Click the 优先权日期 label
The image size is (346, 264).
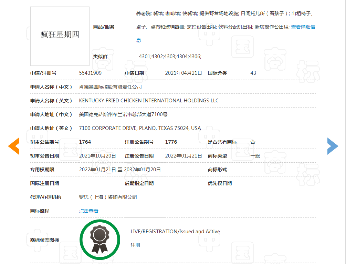[220, 183]
